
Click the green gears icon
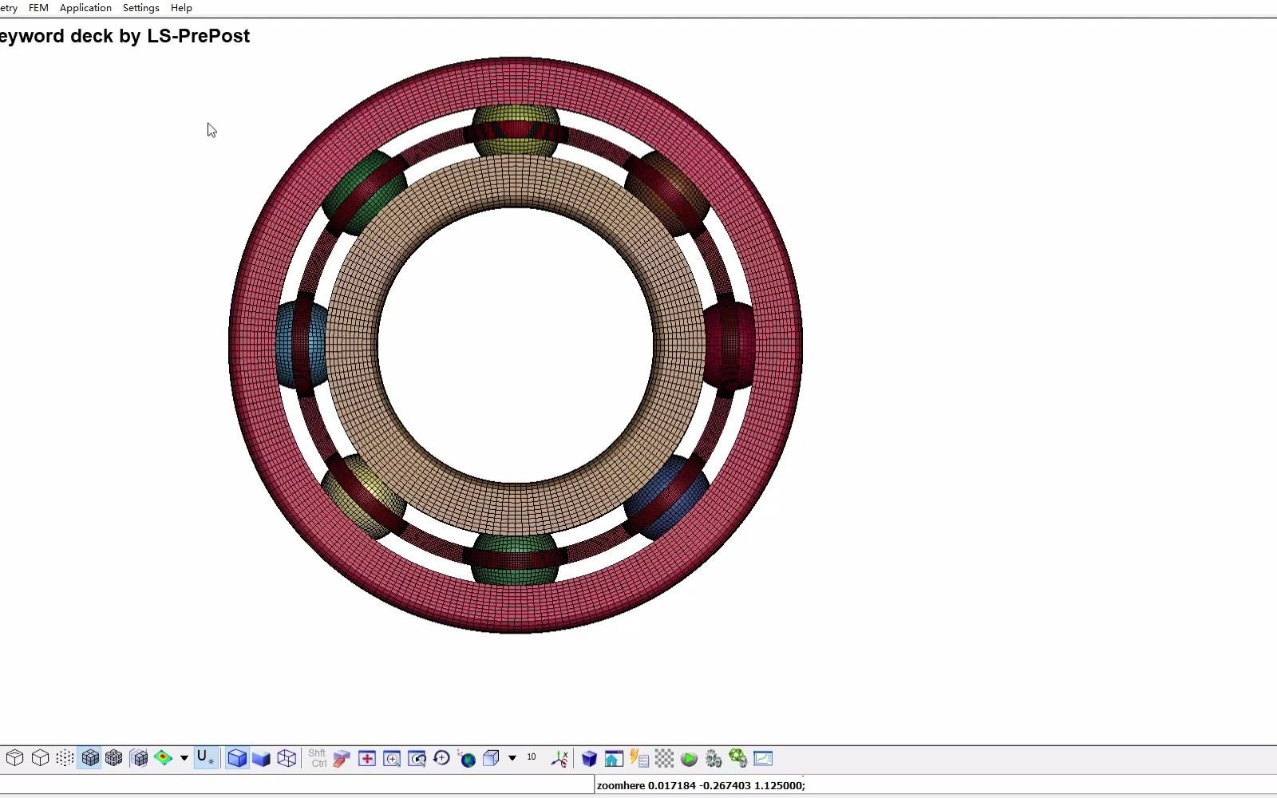pos(738,758)
